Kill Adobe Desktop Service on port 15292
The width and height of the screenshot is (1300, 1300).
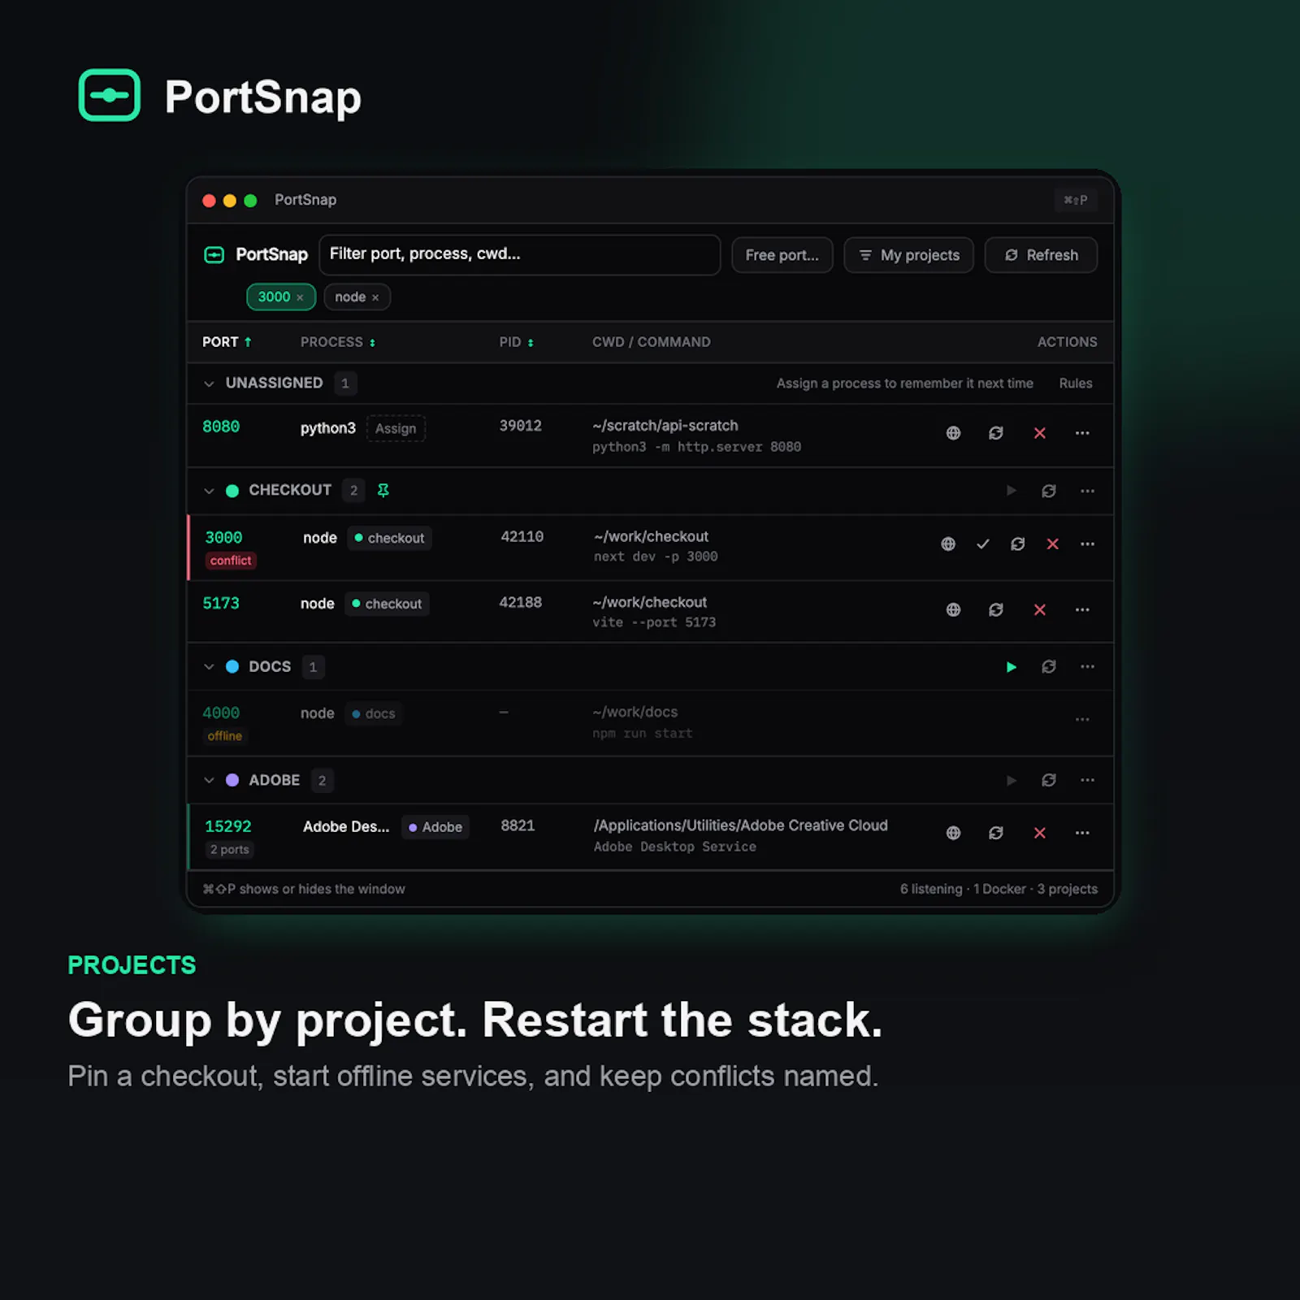click(1039, 833)
